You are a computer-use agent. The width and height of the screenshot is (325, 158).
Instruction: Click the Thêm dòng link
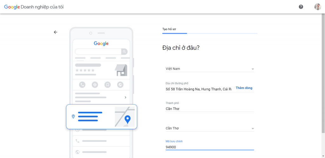244,88
